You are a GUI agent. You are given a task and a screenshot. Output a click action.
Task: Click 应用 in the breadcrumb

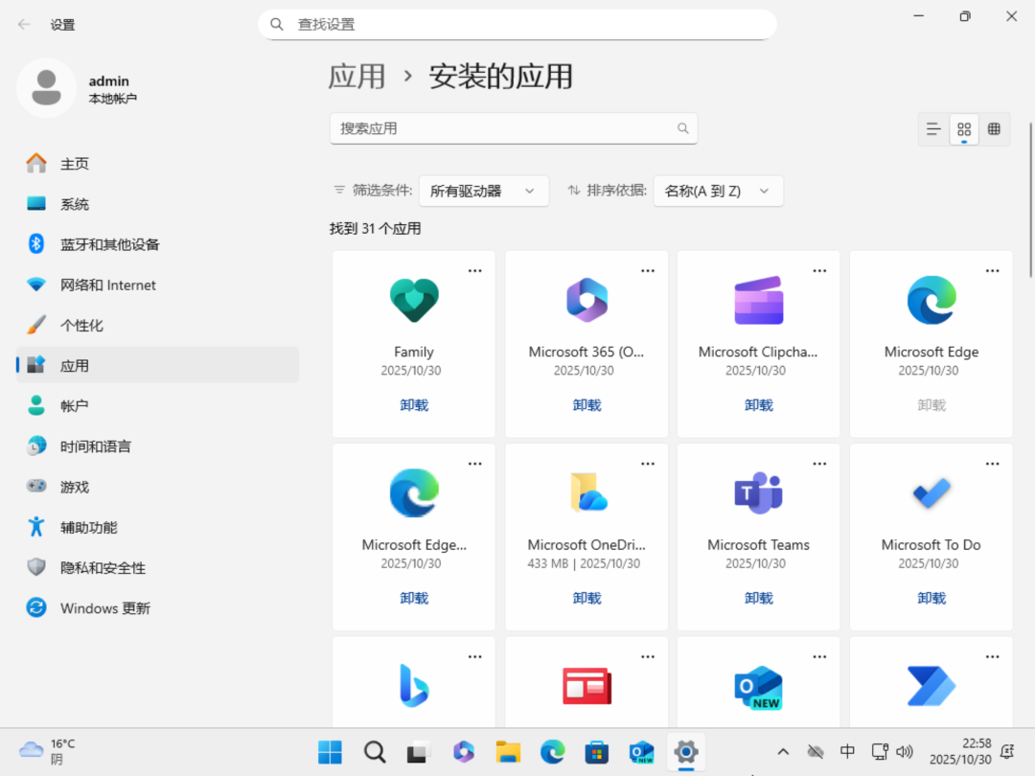357,77
